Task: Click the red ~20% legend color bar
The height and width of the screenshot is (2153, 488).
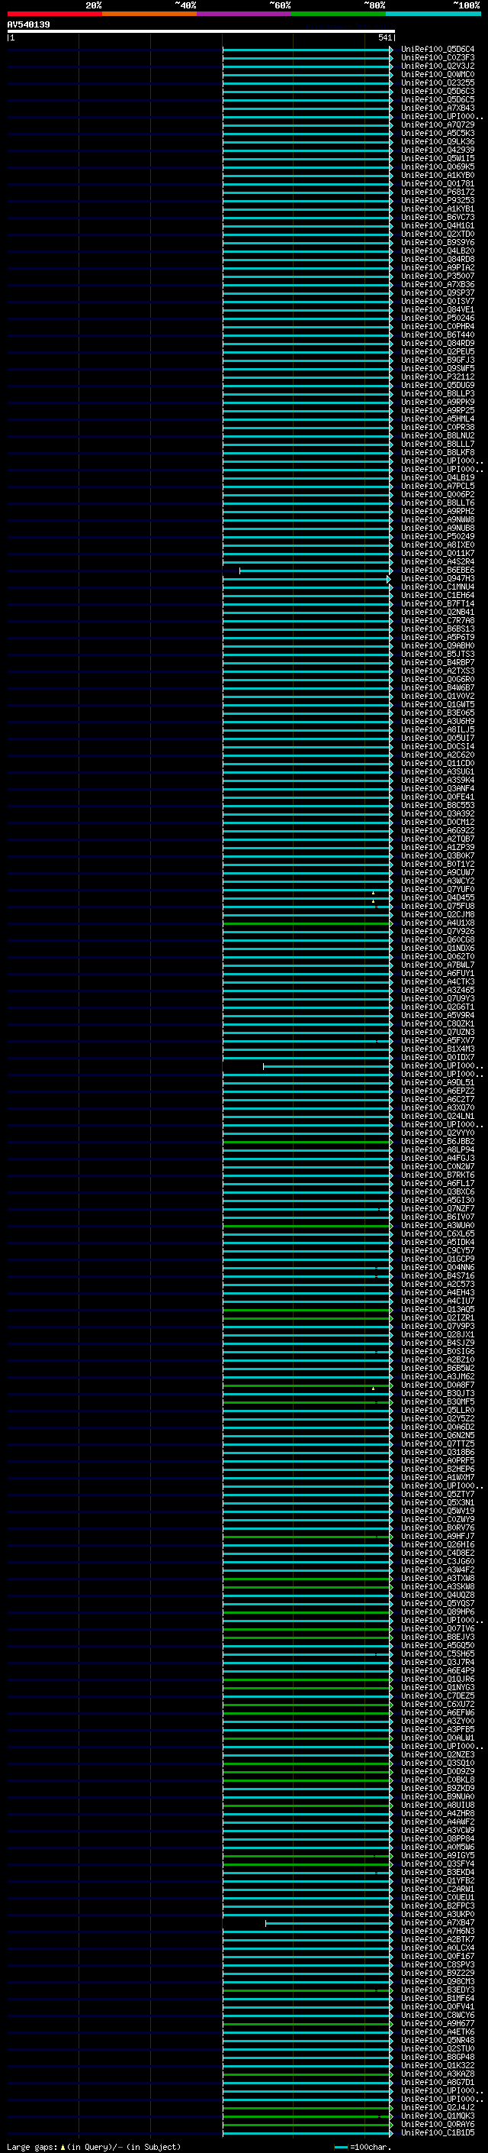Action: (54, 14)
